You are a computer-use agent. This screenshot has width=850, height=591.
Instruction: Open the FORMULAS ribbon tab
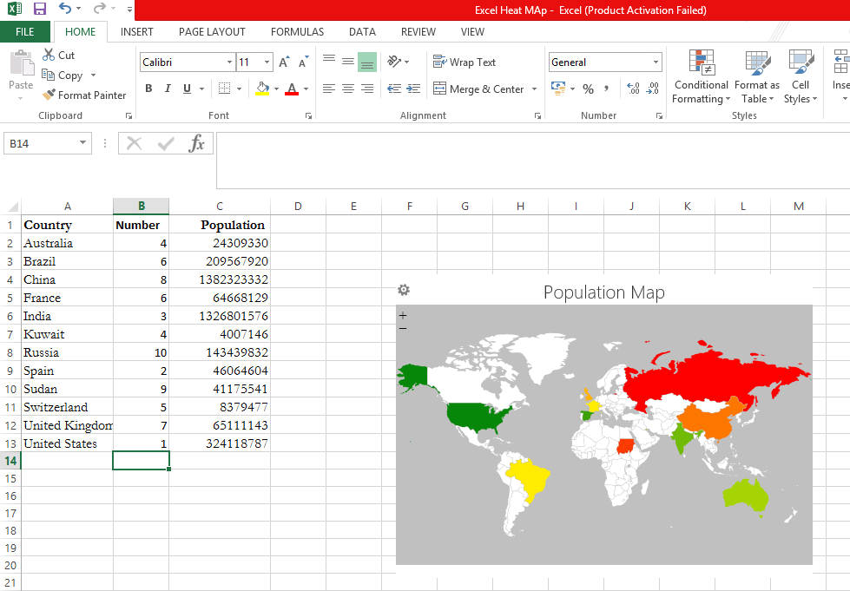click(x=297, y=32)
